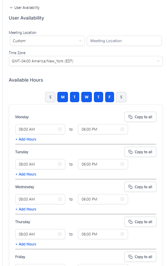Copy Wednesday hours to all days
167x266 pixels.
click(x=140, y=187)
